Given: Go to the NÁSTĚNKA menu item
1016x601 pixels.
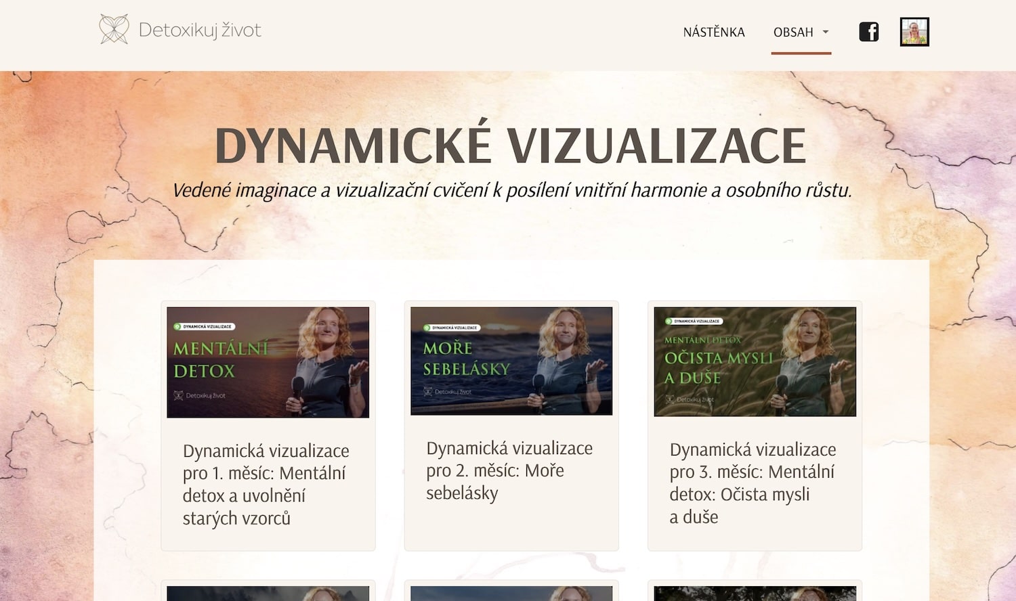Looking at the screenshot, I should (x=713, y=32).
